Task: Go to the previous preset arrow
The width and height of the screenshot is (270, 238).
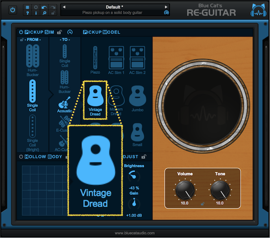Action: 64,7
